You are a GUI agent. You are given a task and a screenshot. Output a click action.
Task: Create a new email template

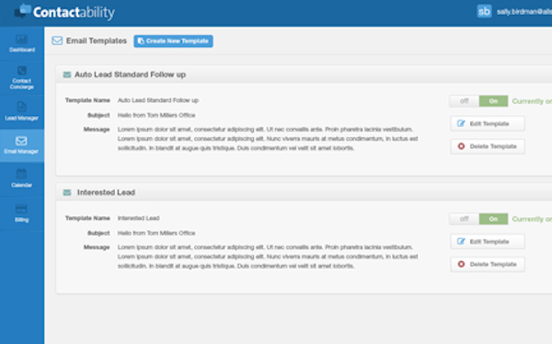point(173,40)
